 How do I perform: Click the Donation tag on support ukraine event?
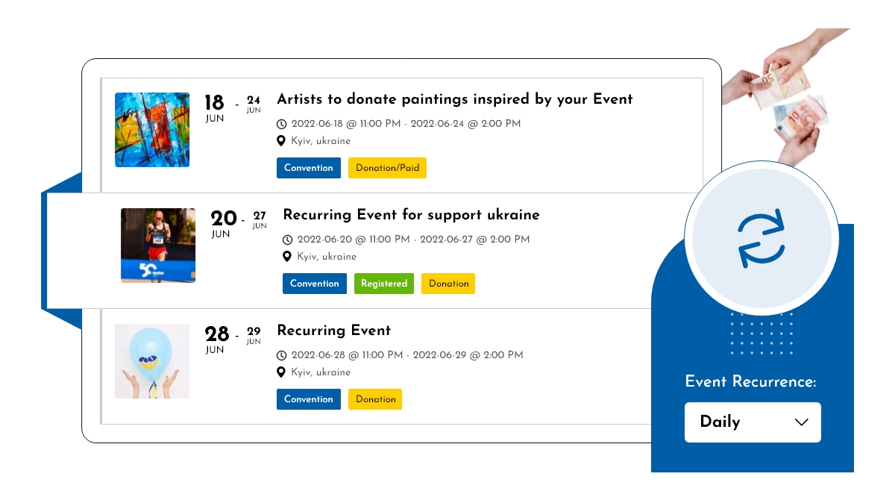447,284
